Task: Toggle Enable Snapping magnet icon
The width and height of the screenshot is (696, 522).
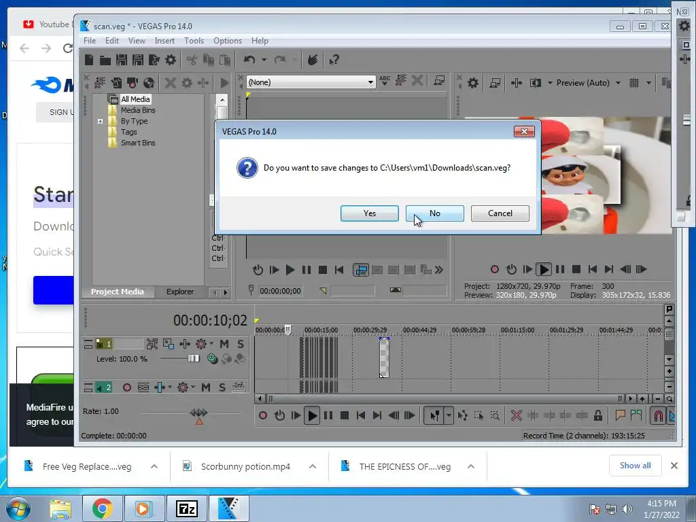Action: pos(658,415)
